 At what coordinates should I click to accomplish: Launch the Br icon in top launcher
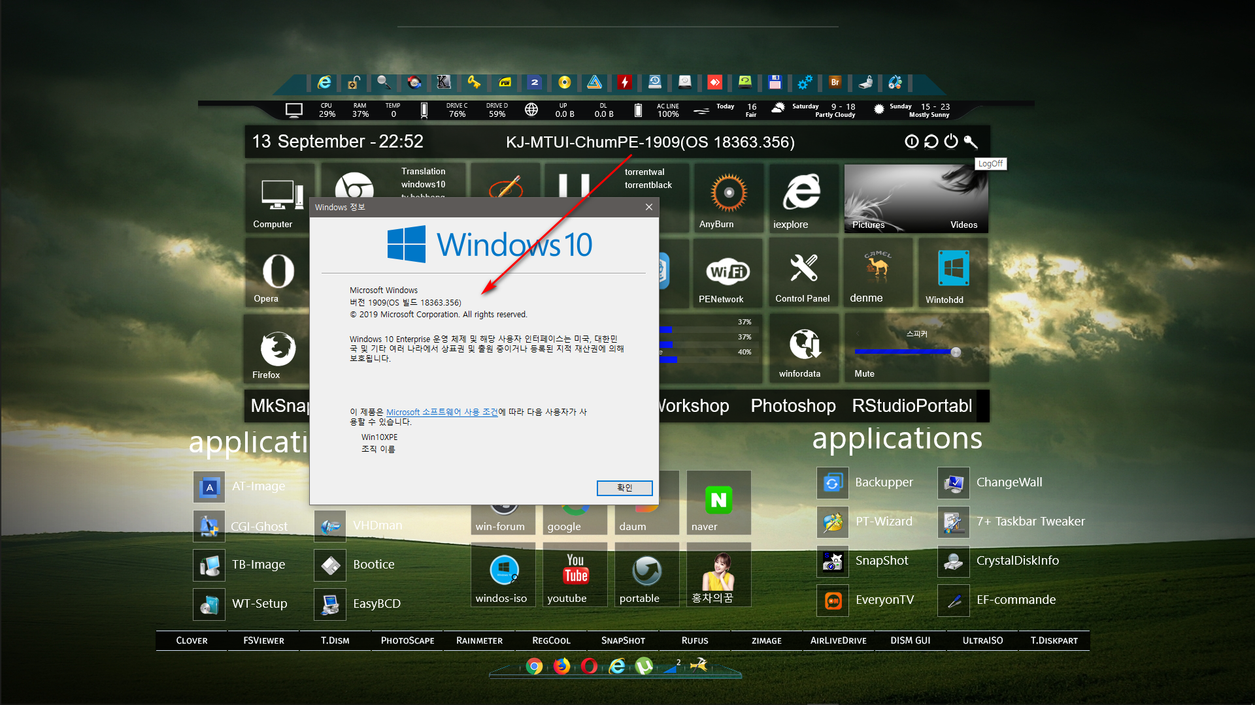pyautogui.click(x=835, y=82)
